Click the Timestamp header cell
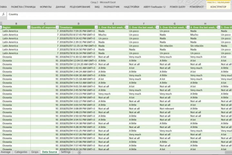This screenshot has width=232, height=155. tap(78, 27)
